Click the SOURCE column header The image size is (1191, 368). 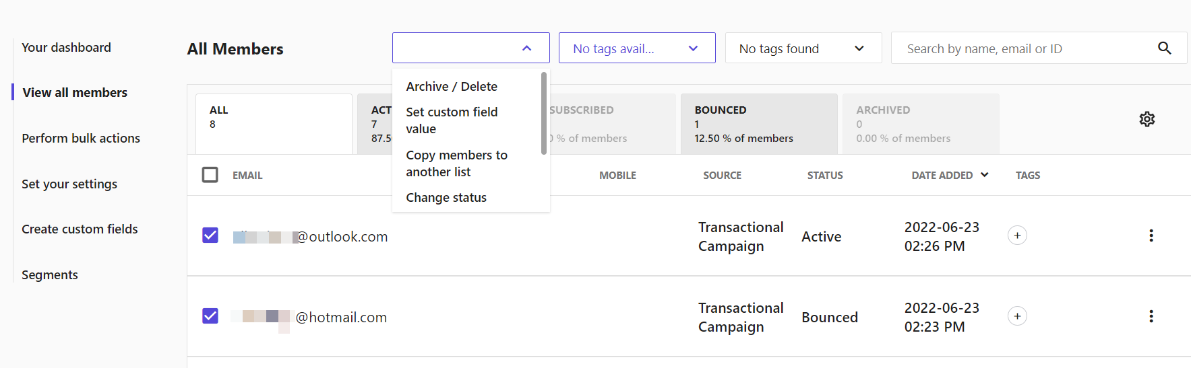pyautogui.click(x=722, y=175)
